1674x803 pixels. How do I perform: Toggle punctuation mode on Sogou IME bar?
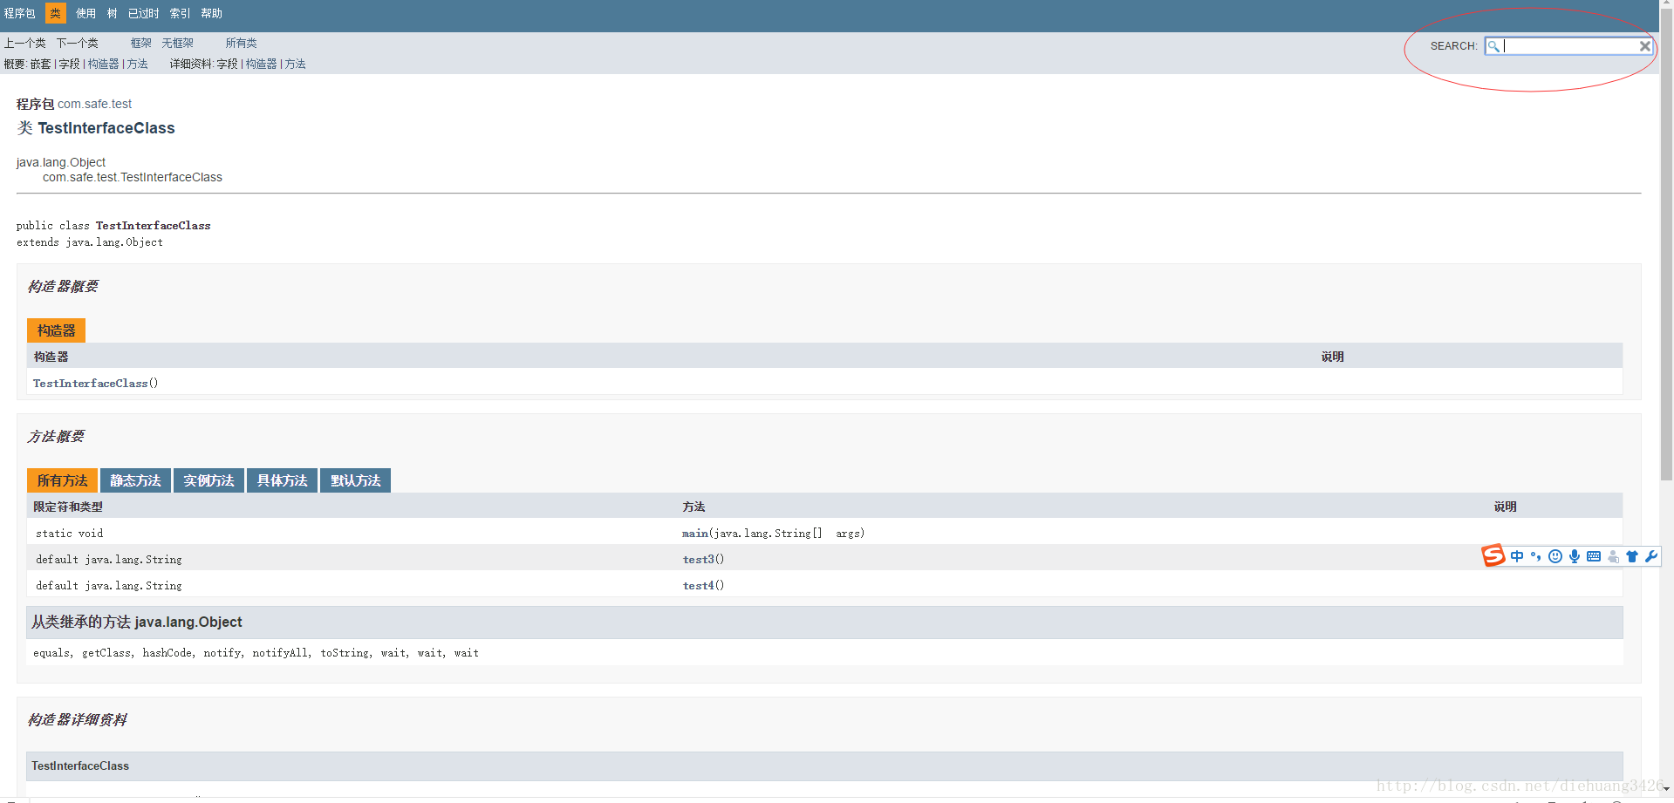pyautogui.click(x=1535, y=556)
